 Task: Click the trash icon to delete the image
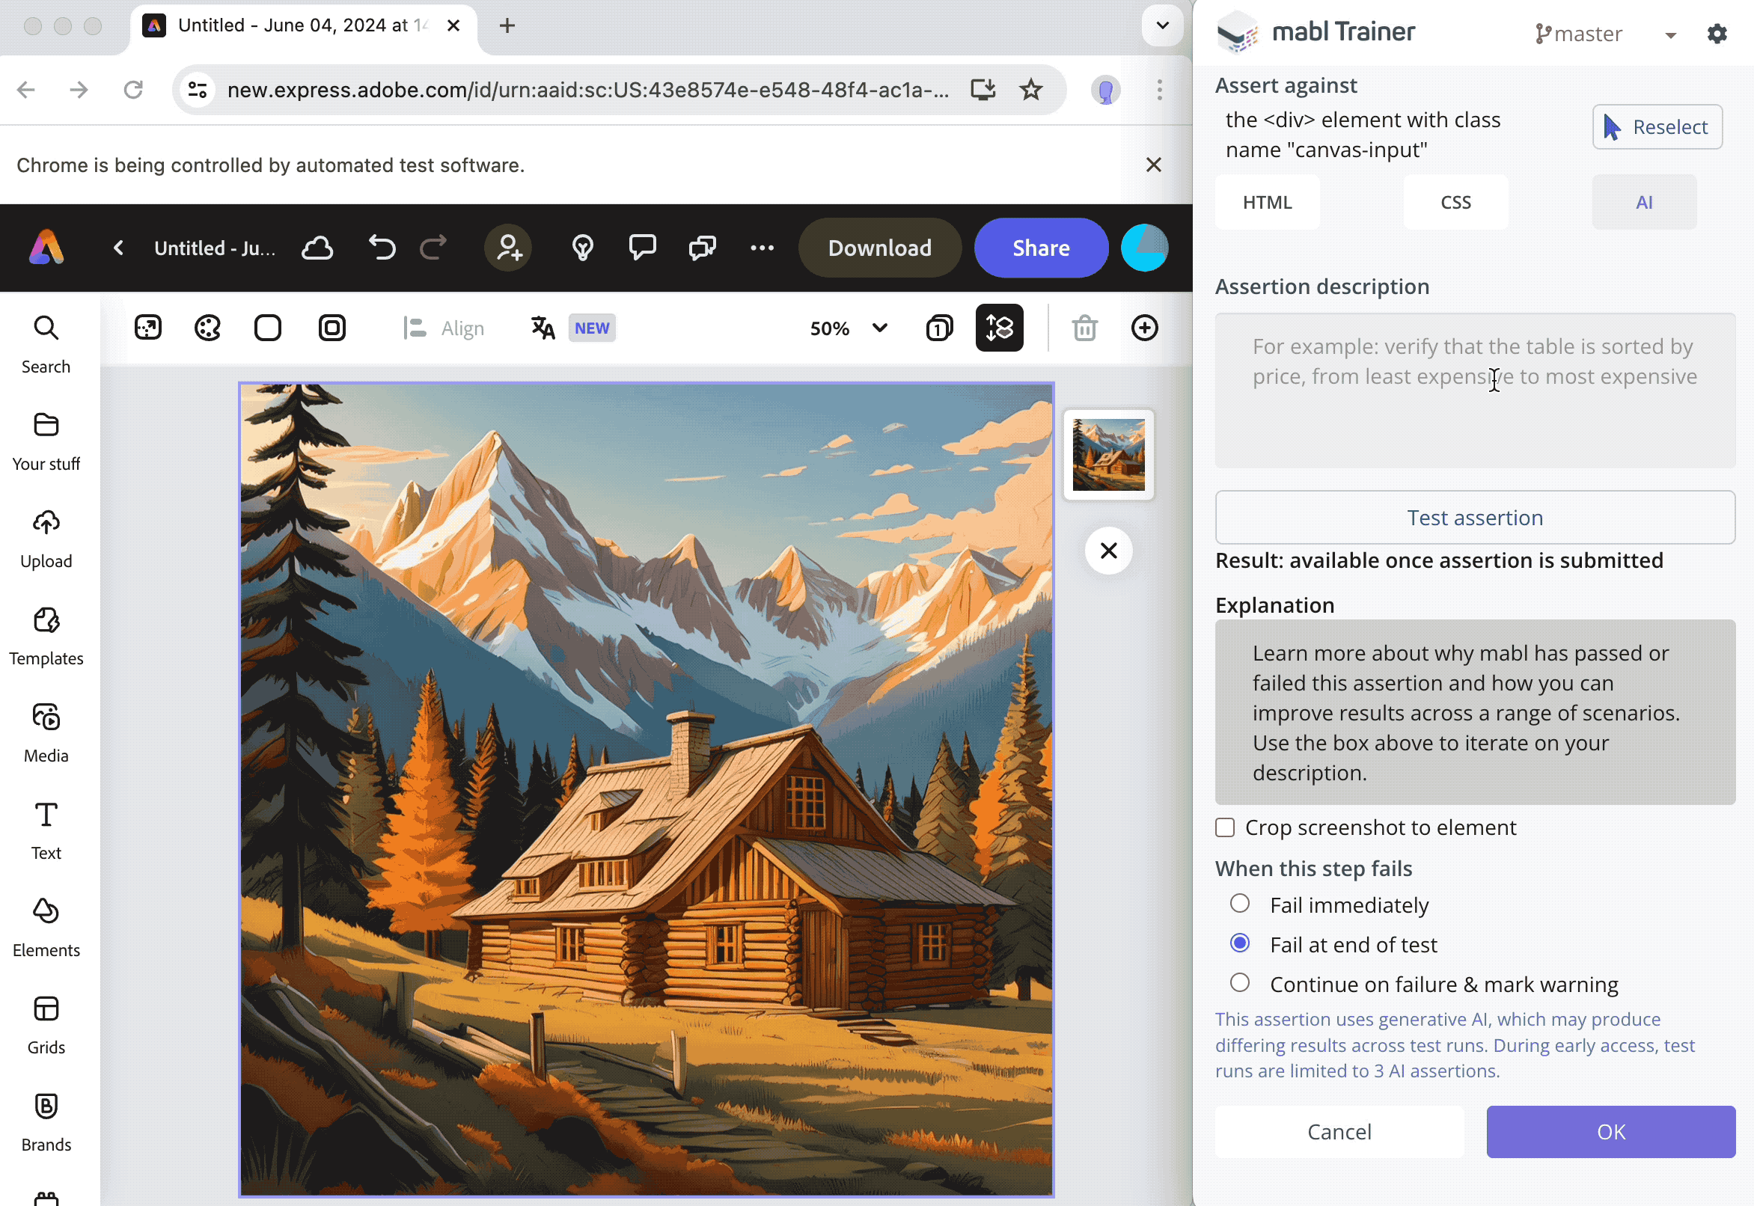[1084, 327]
